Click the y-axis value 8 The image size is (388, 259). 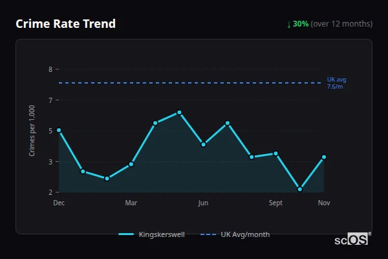pos(50,69)
